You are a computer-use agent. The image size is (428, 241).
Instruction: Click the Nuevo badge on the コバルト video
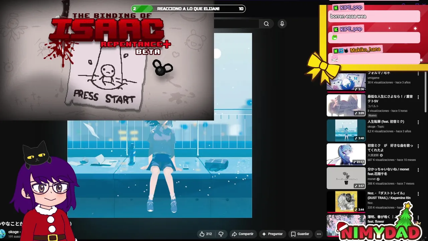coord(372,115)
